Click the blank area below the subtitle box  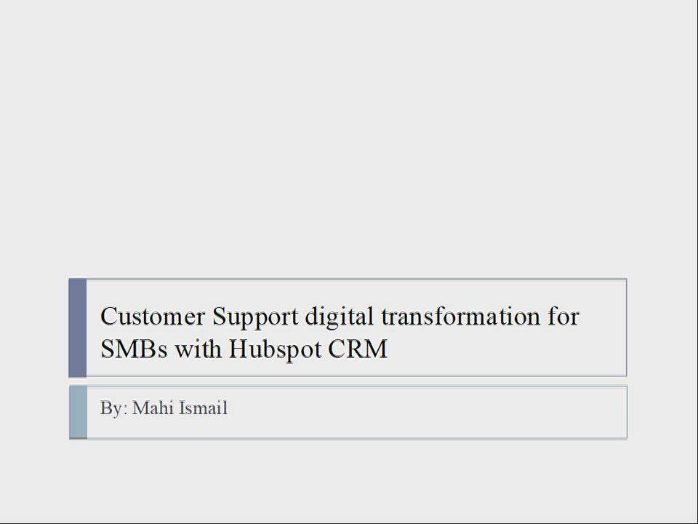[x=349, y=480]
